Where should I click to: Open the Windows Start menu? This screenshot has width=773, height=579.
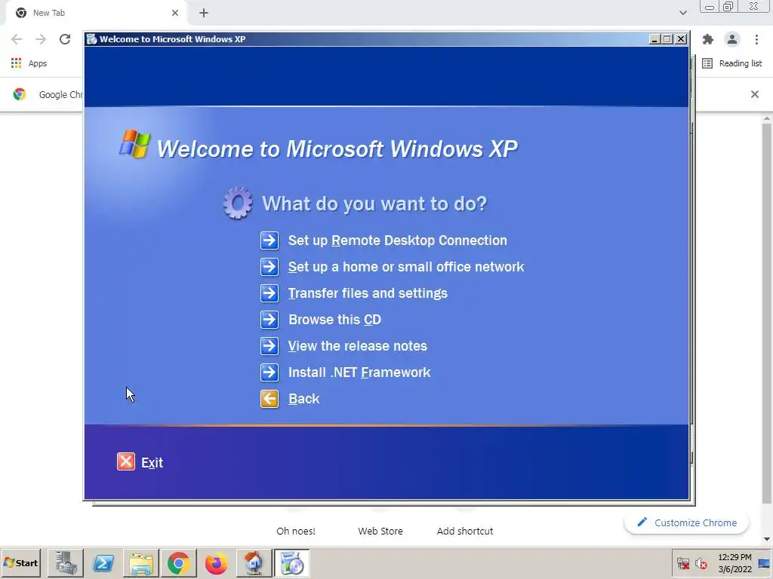pyautogui.click(x=21, y=562)
